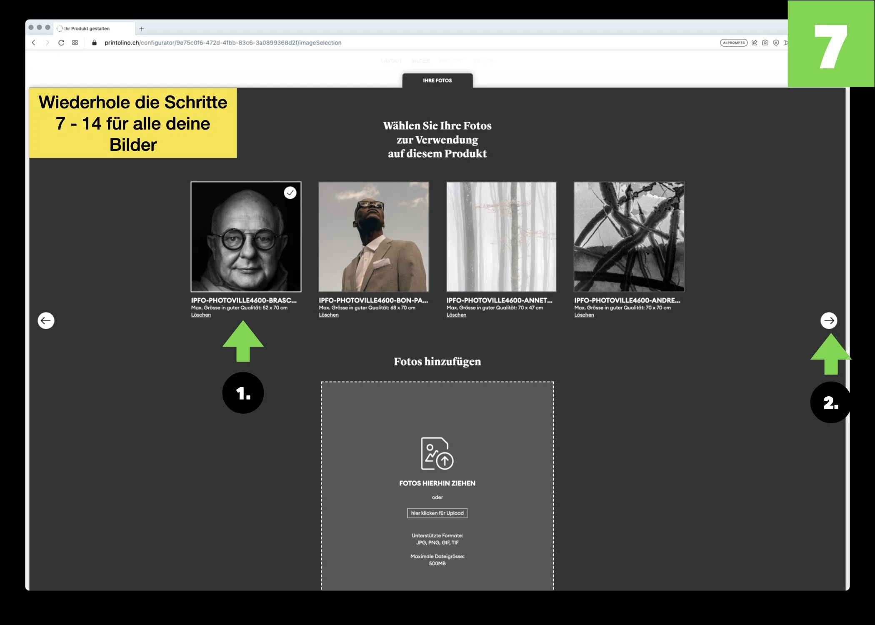Select the man in suit photo thumbnail
The width and height of the screenshot is (875, 625).
point(373,237)
